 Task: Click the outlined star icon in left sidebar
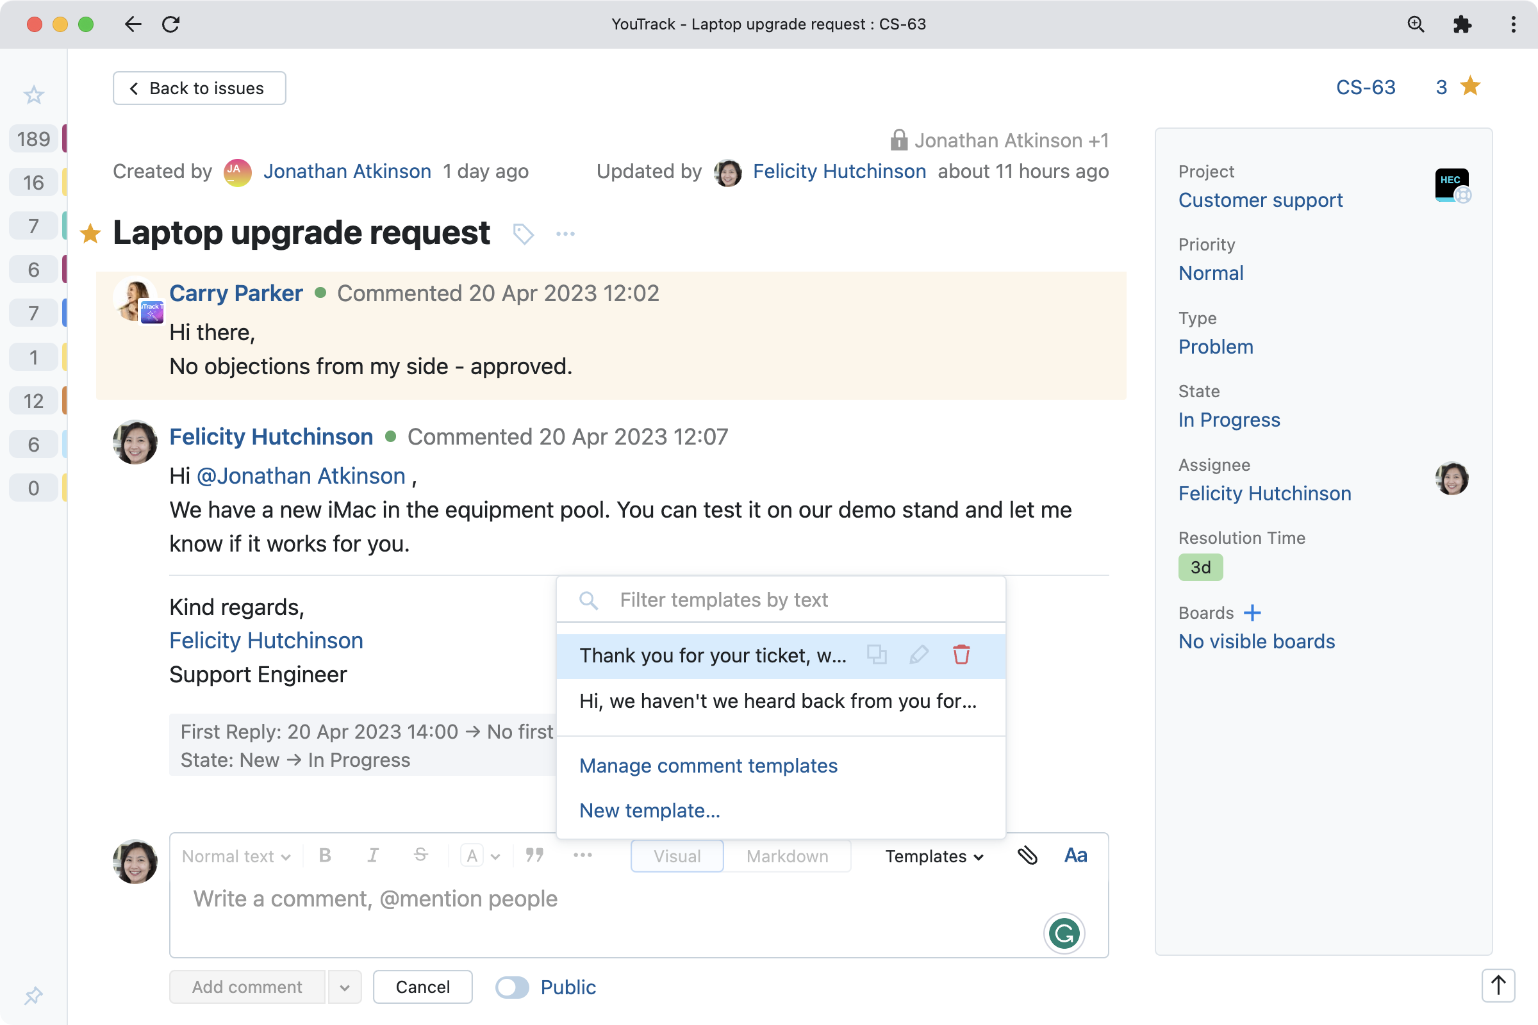point(33,95)
